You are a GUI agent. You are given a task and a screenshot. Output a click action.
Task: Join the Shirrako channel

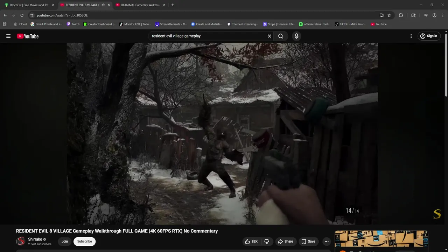tap(65, 241)
